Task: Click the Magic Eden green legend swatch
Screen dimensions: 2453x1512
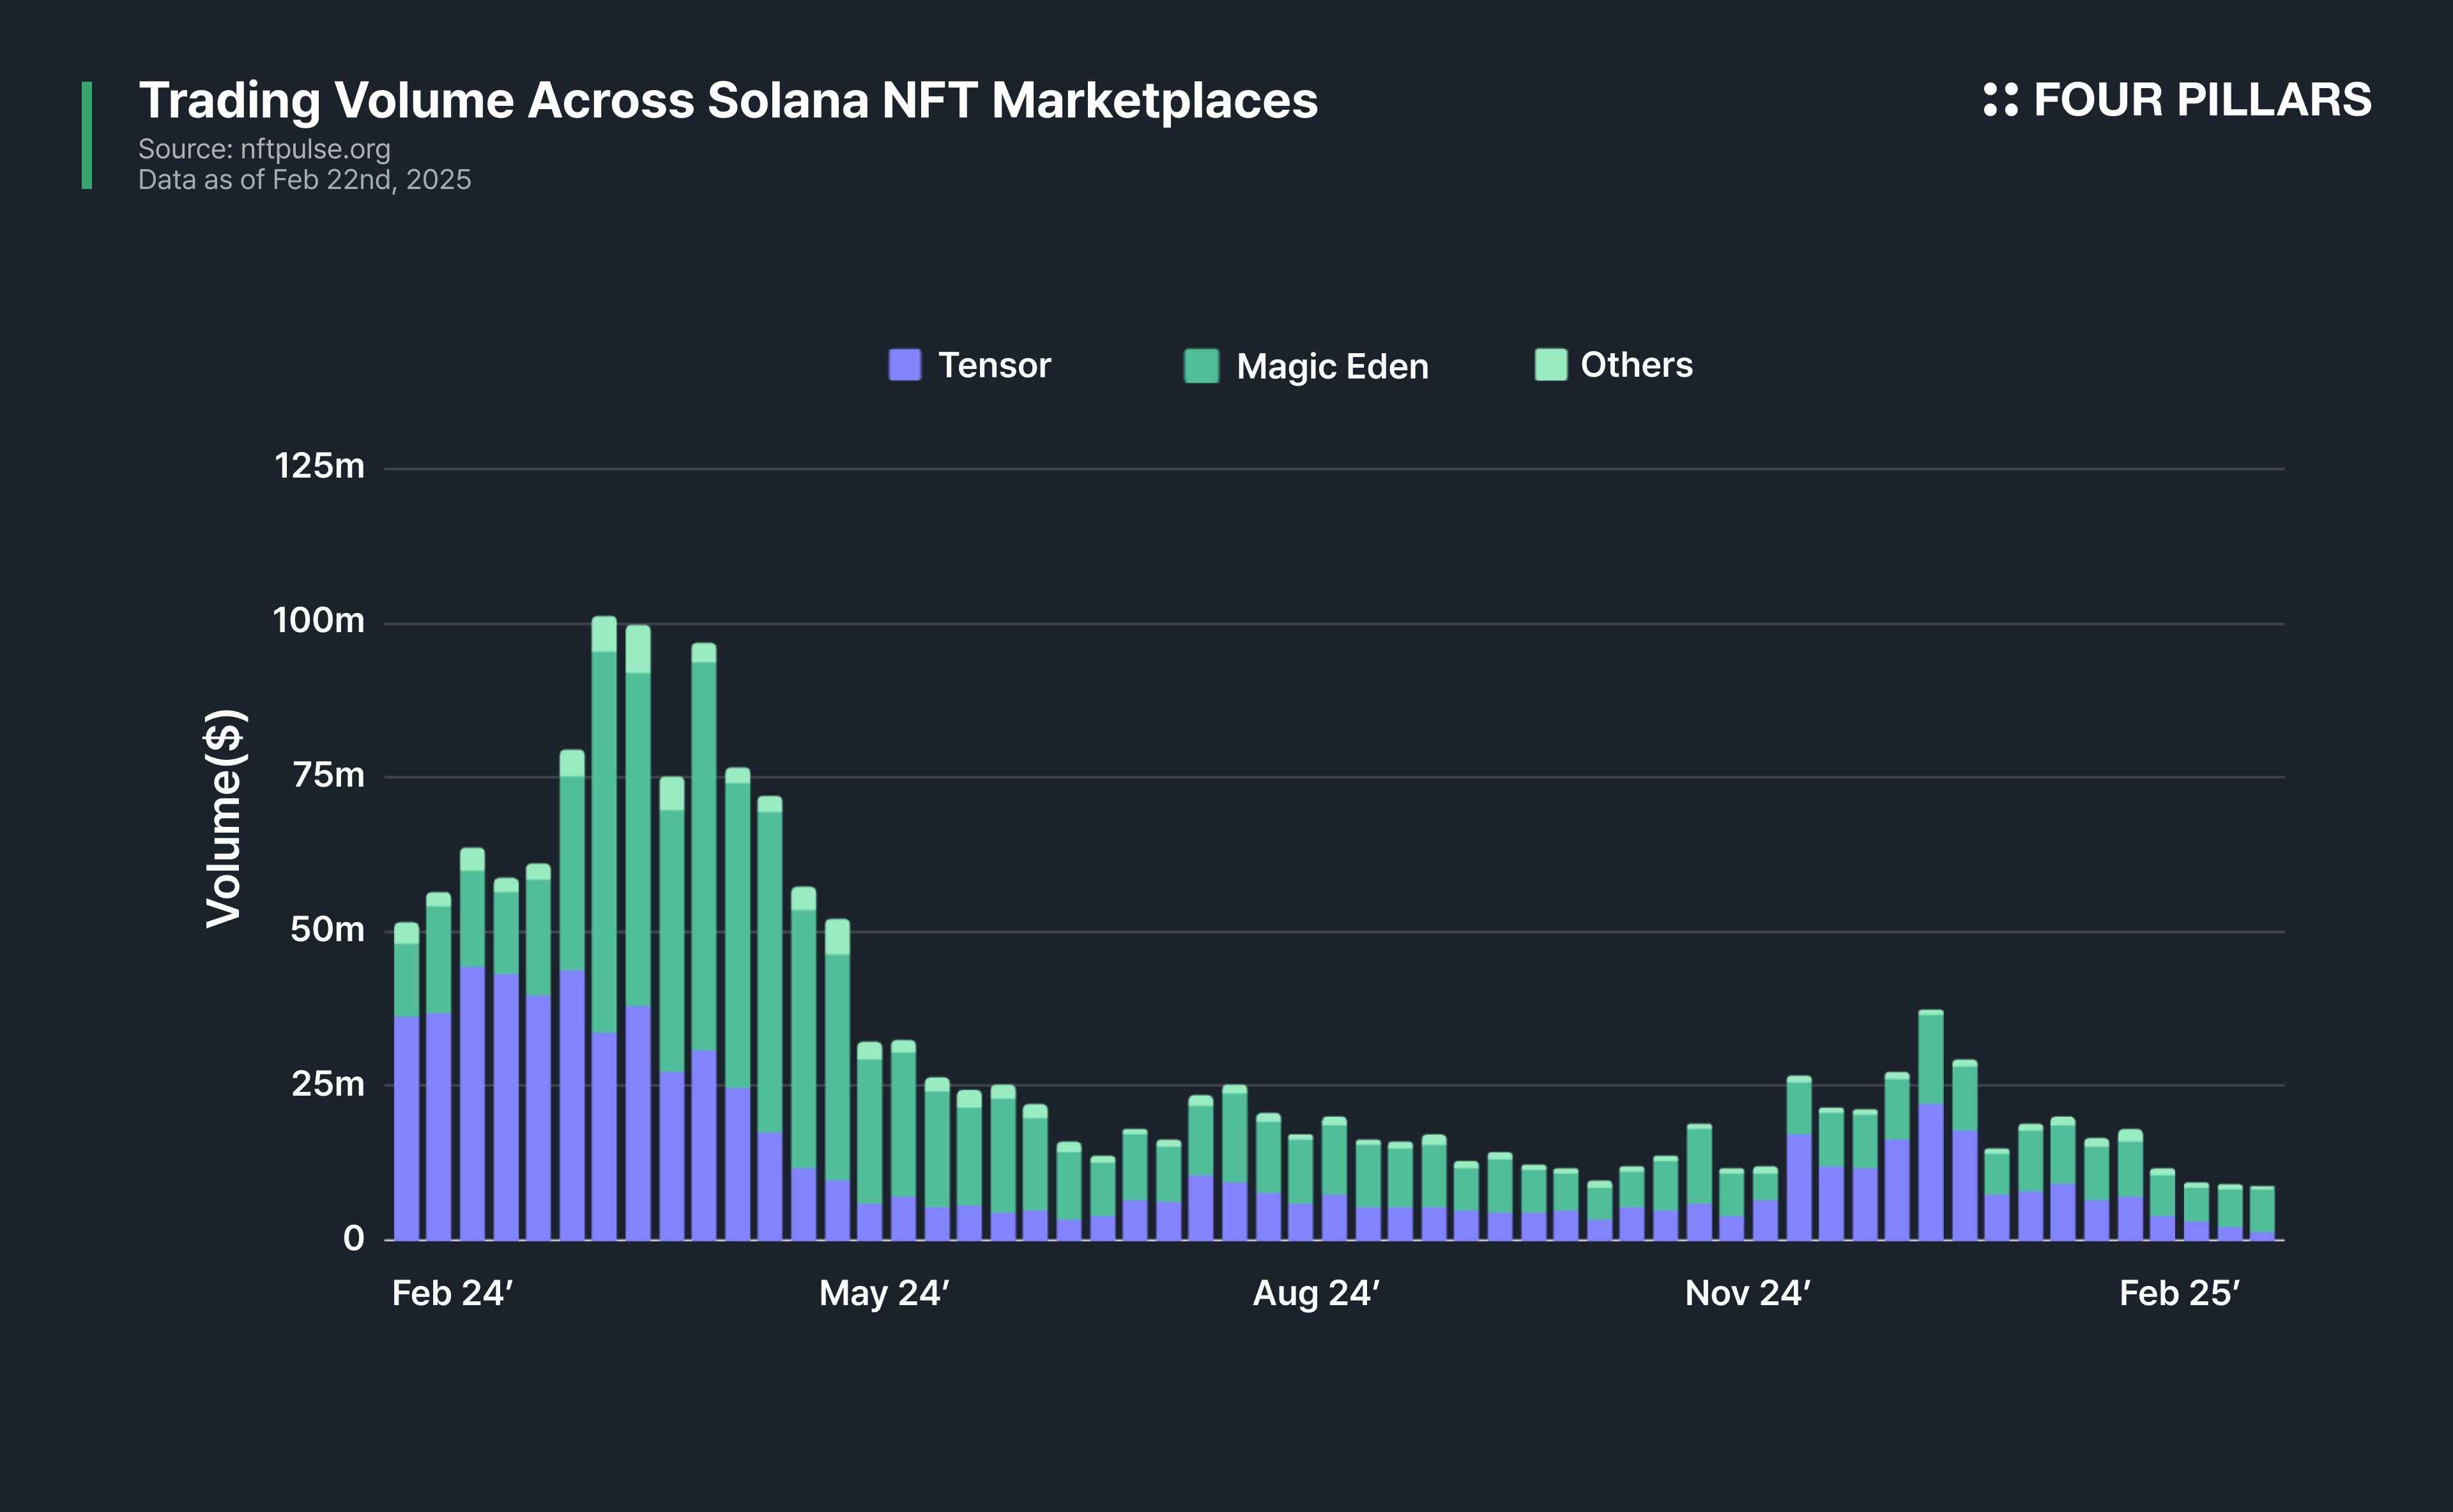Action: tap(1202, 366)
